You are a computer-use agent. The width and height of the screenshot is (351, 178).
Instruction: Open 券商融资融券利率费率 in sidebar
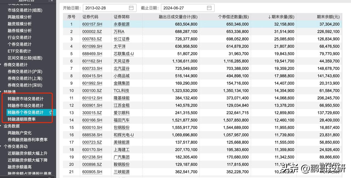click(x=27, y=140)
